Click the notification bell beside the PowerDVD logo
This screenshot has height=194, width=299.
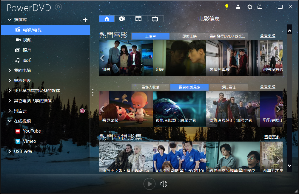click(58, 7)
